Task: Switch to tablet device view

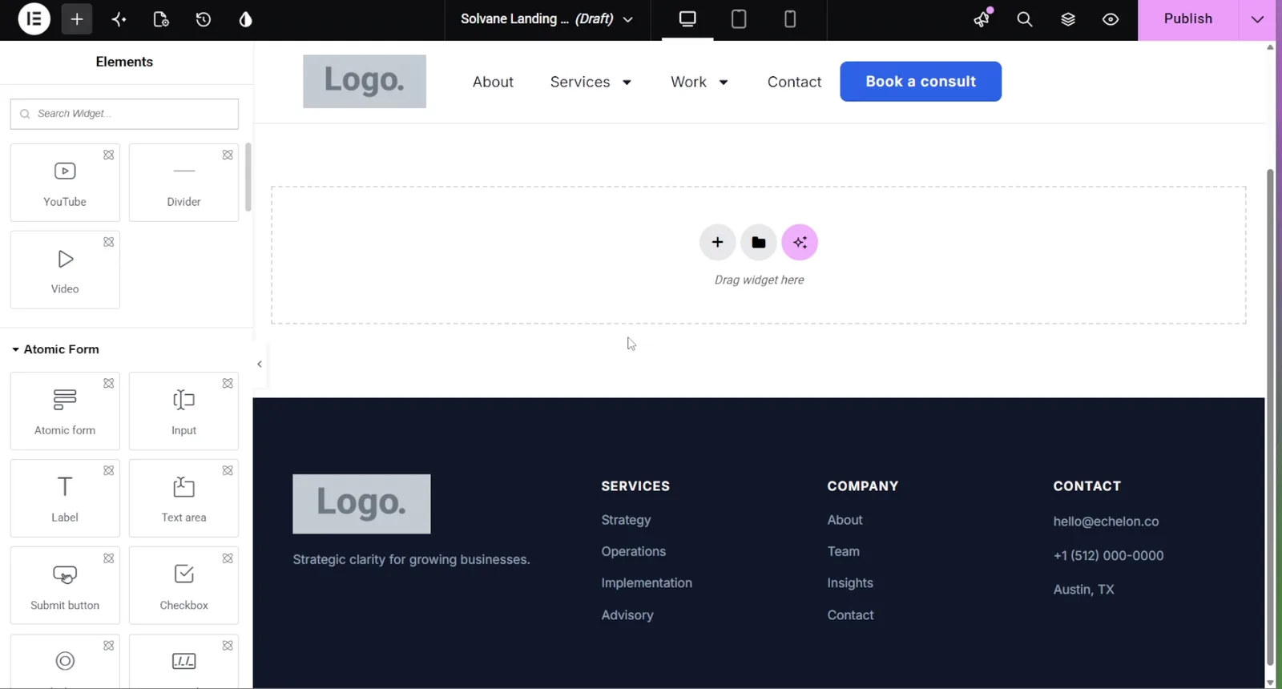Action: pyautogui.click(x=739, y=19)
